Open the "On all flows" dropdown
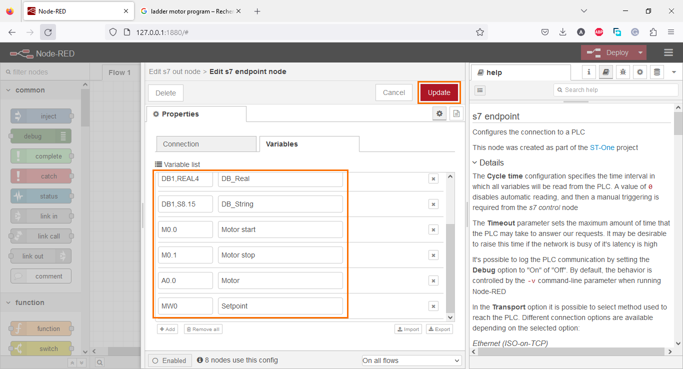 411,360
